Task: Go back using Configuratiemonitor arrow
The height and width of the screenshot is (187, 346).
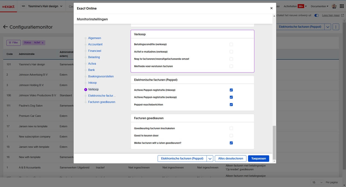Action: pos(5,27)
